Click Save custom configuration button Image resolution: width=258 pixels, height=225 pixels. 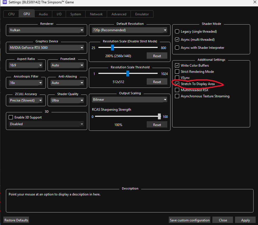[190, 220]
